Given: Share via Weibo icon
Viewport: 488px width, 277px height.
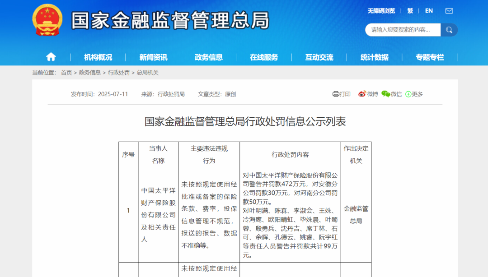Looking at the screenshot, I should (361, 94).
